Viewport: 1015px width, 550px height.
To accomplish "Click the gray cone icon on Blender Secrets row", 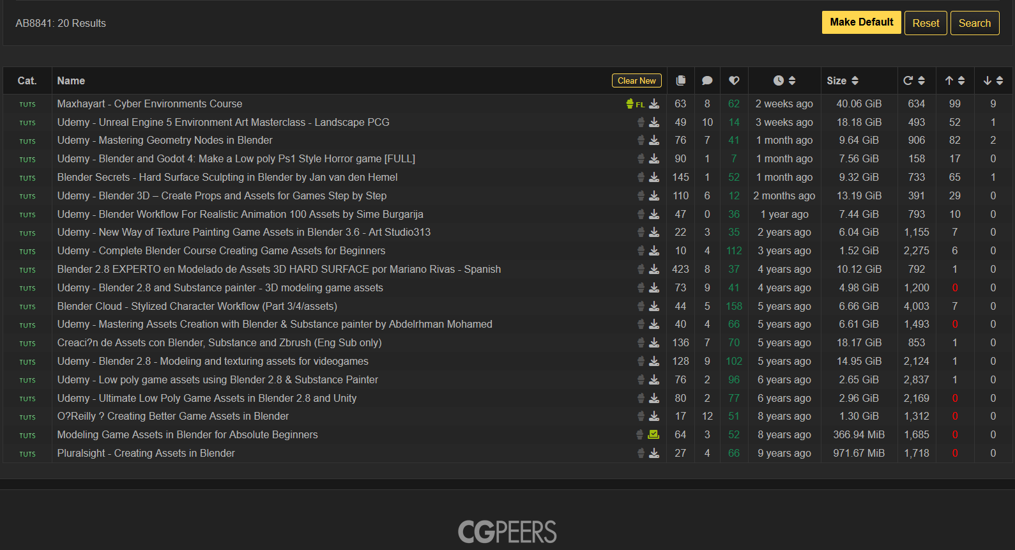I will [x=641, y=177].
